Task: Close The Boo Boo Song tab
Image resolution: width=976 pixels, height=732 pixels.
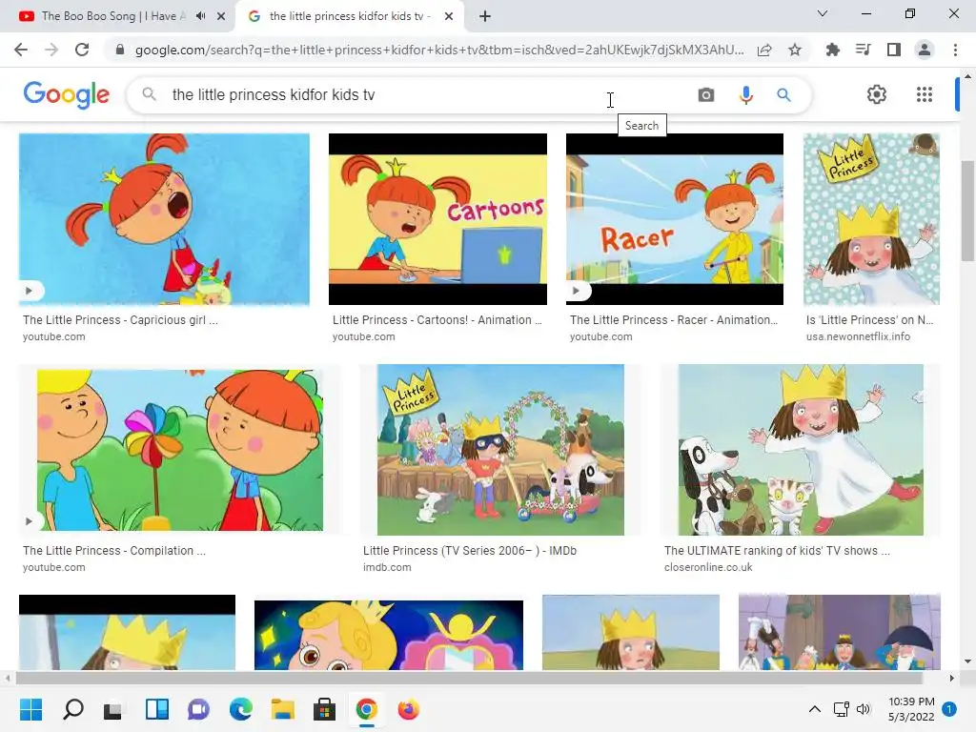Action: 221,16
